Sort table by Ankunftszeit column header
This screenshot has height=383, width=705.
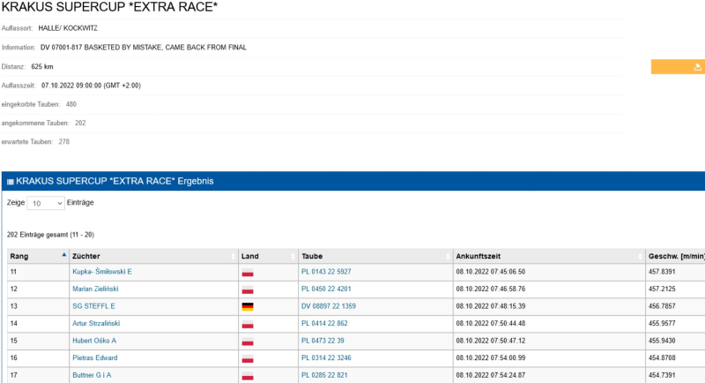pos(546,255)
